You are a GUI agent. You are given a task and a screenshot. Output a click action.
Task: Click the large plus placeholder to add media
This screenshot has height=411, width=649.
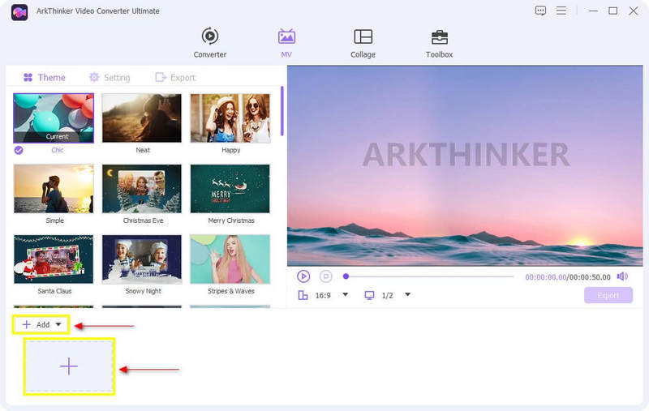click(x=69, y=366)
